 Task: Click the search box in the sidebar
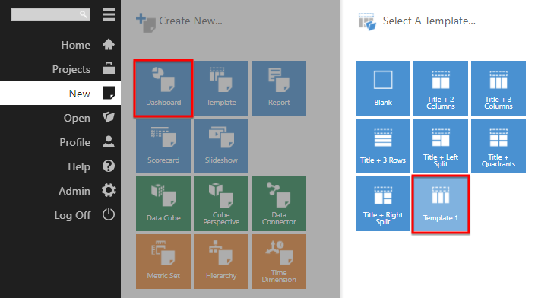point(51,14)
